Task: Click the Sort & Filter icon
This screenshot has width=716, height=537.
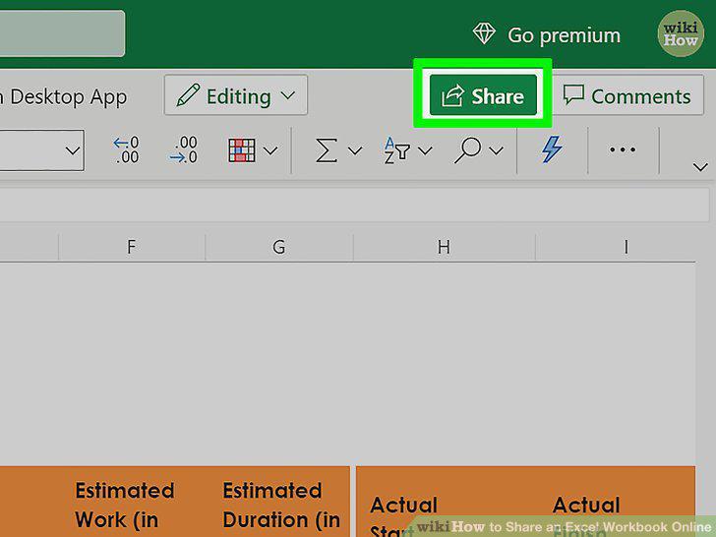Action: click(396, 150)
